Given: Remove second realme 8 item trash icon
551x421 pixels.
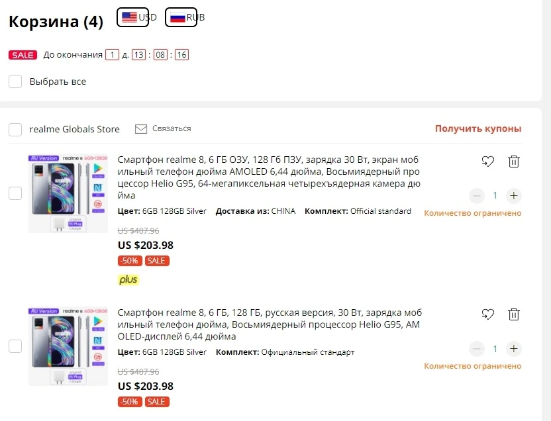Looking at the screenshot, I should coord(514,314).
